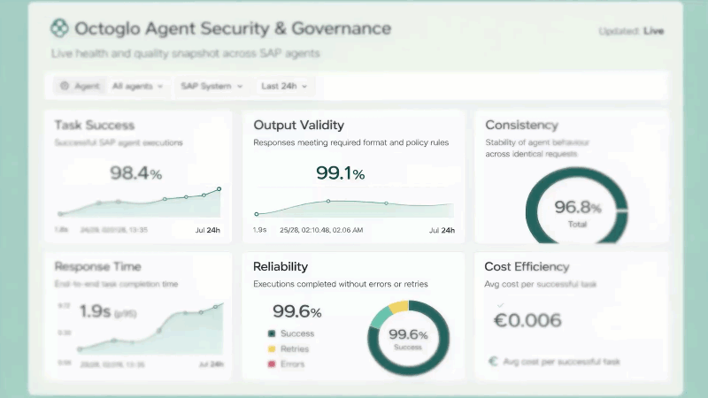The image size is (708, 398).
Task: Click the Reliability 99.6% donut chart center
Action: (x=408, y=338)
